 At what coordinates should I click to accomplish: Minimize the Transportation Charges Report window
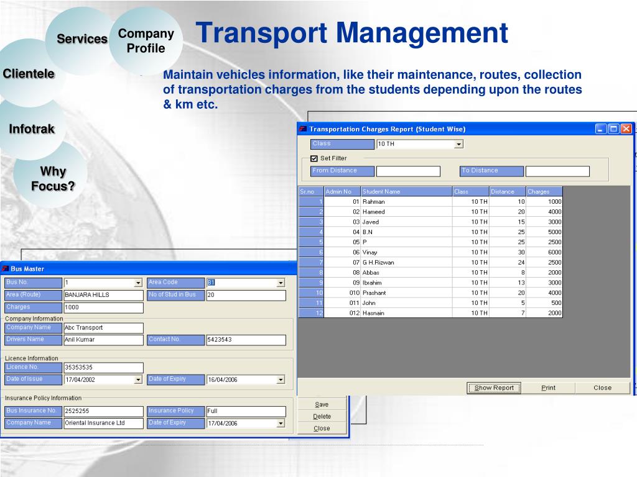click(x=601, y=129)
